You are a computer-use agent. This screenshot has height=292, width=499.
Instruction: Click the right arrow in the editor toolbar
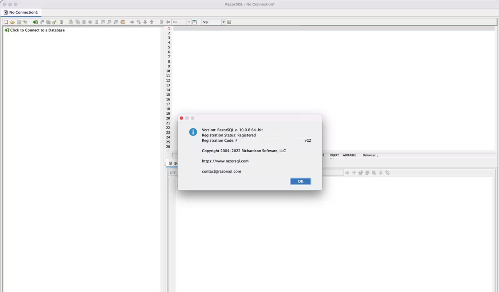(x=132, y=22)
